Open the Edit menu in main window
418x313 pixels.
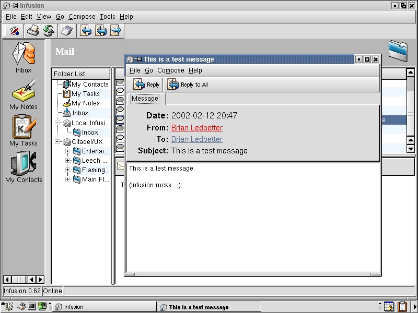point(27,17)
